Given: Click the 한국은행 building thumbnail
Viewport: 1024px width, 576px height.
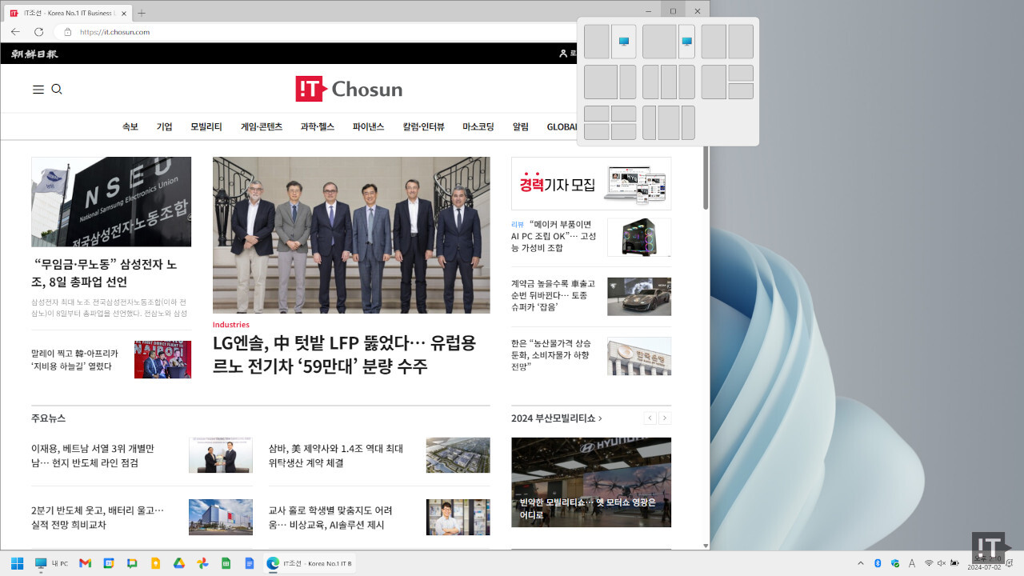Looking at the screenshot, I should click(x=639, y=356).
